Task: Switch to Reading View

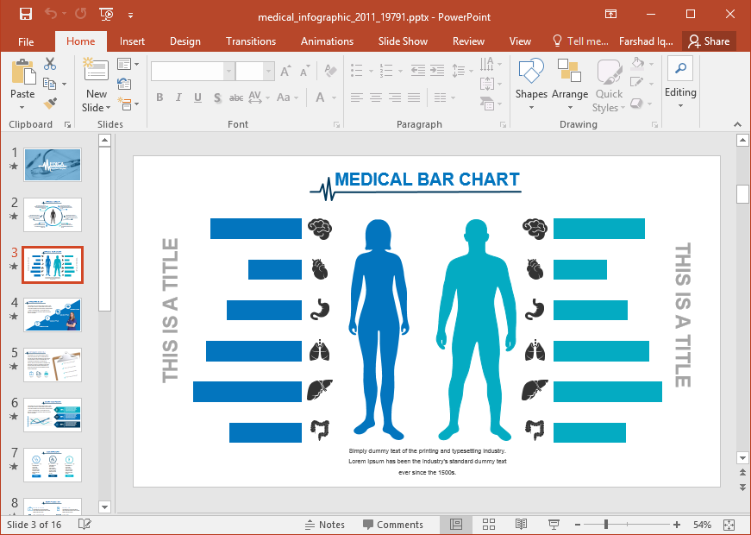Action: [x=521, y=525]
